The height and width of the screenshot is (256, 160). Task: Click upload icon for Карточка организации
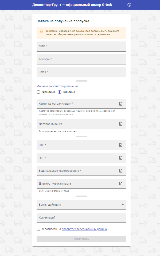point(121,104)
